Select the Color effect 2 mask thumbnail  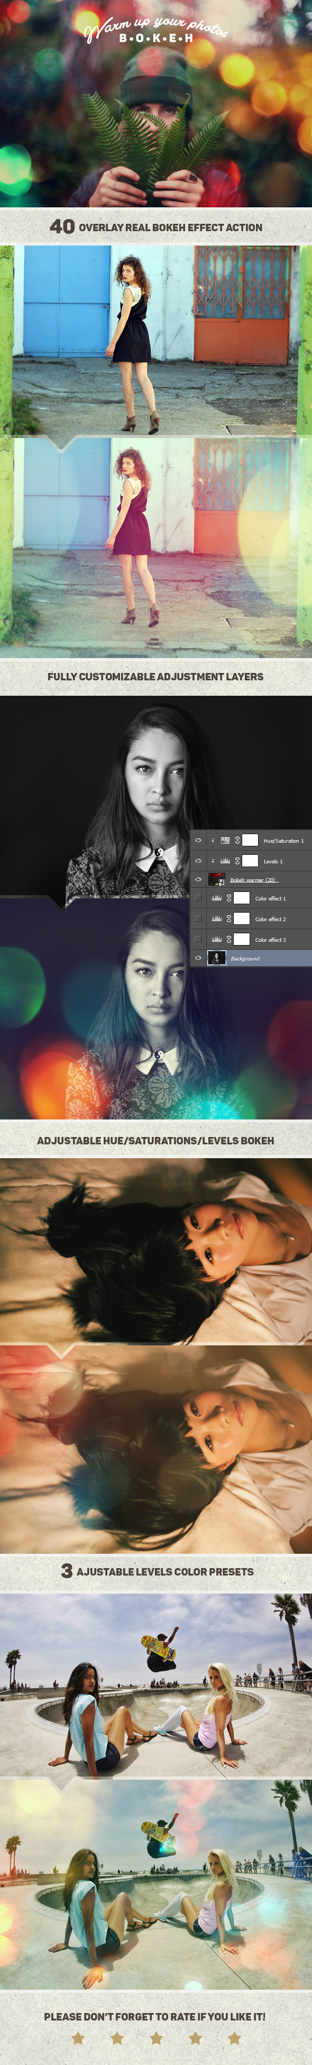pos(242,918)
